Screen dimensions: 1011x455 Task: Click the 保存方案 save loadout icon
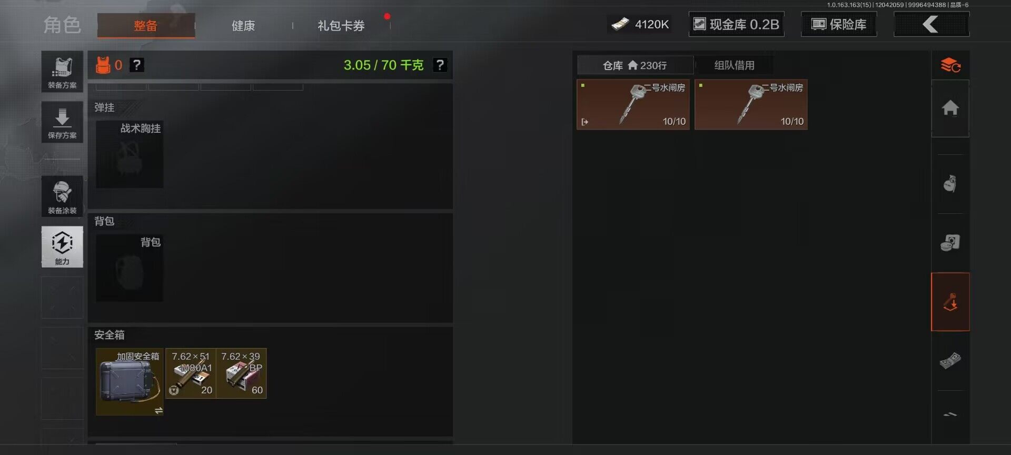click(62, 122)
